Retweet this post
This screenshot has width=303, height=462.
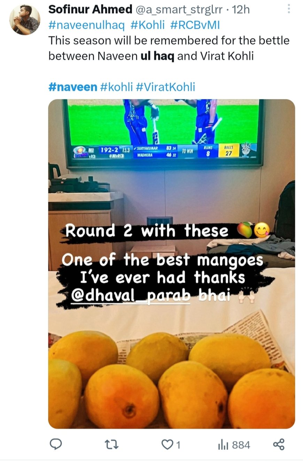[x=112, y=444]
